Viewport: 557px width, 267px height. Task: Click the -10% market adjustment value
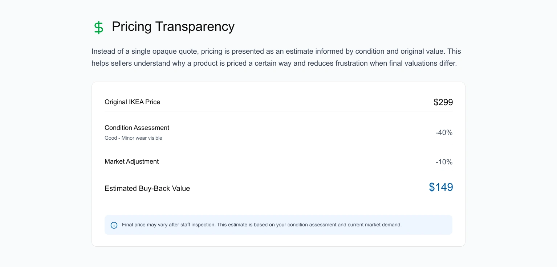point(444,162)
